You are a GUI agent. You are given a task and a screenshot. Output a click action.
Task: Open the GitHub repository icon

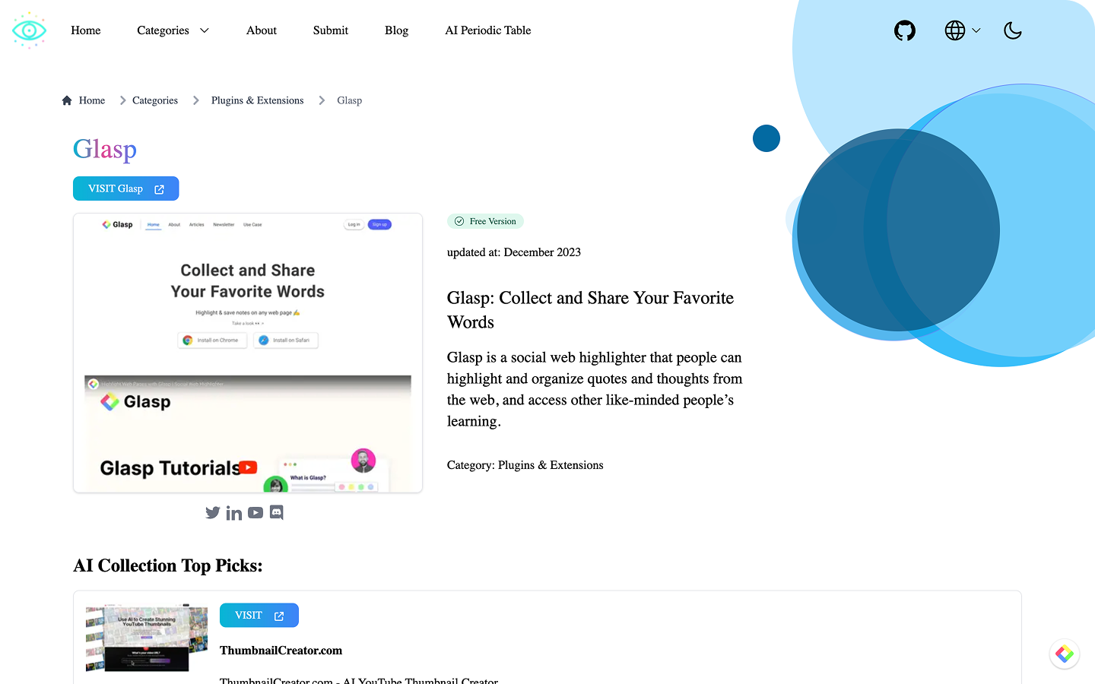pos(905,30)
